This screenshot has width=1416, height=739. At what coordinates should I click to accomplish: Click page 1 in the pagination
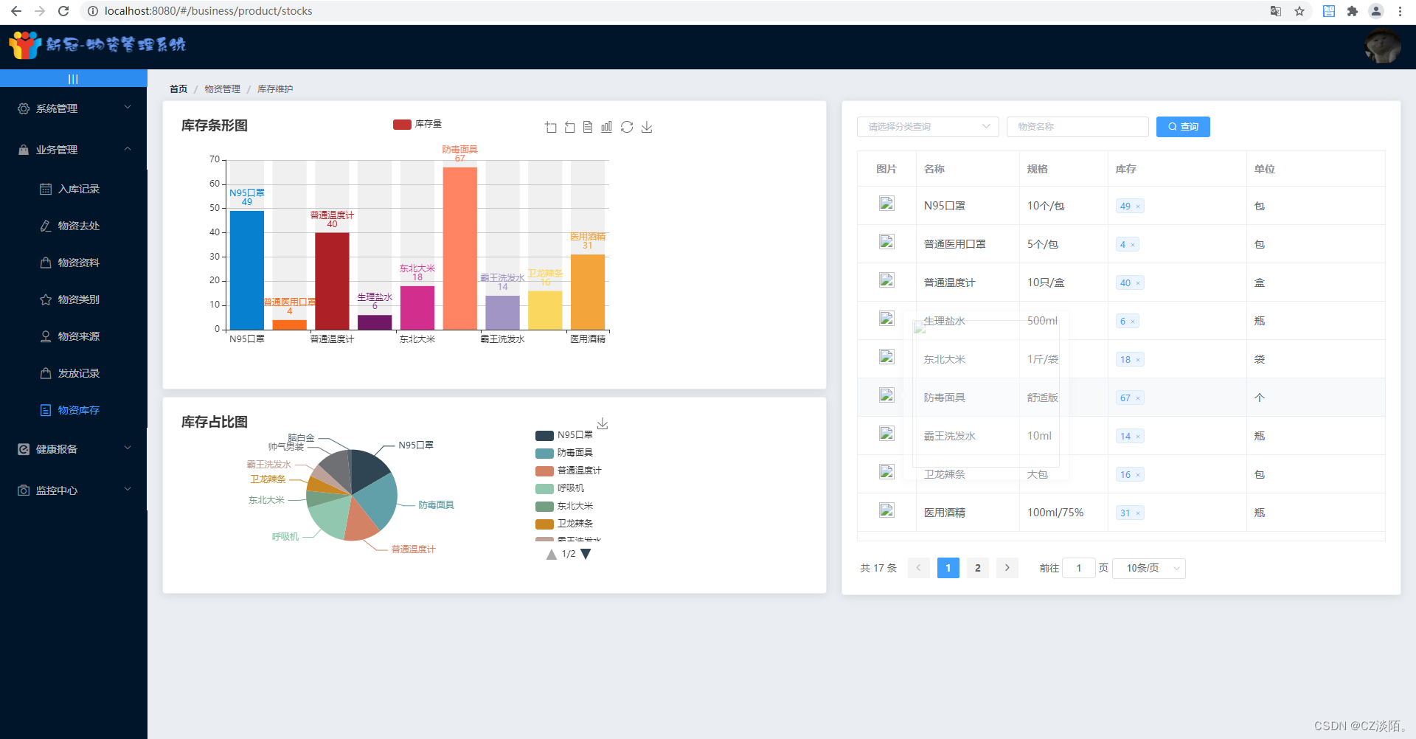pos(948,568)
